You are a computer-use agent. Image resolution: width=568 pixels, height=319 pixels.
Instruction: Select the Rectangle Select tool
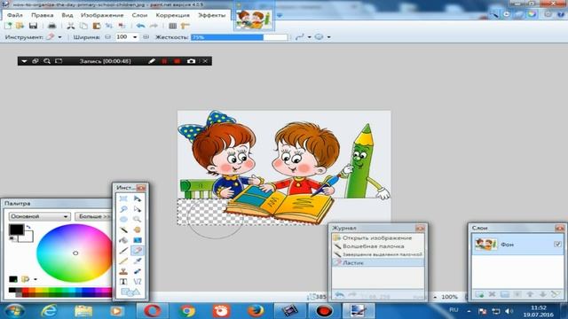[x=123, y=198]
